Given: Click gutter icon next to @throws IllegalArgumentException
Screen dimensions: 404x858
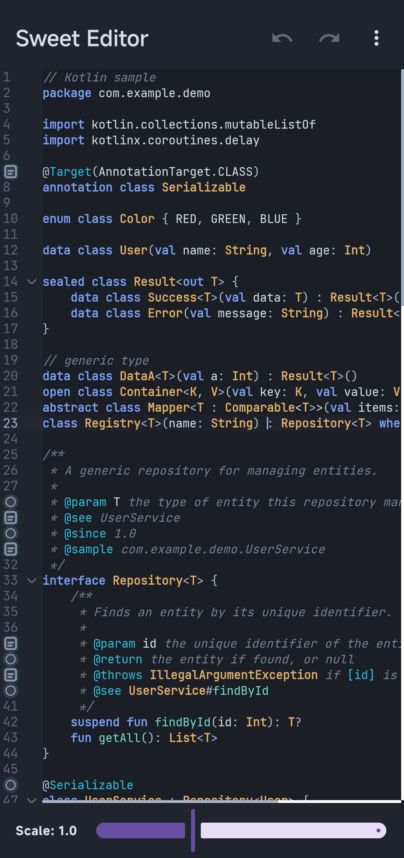Looking at the screenshot, I should coord(11,675).
